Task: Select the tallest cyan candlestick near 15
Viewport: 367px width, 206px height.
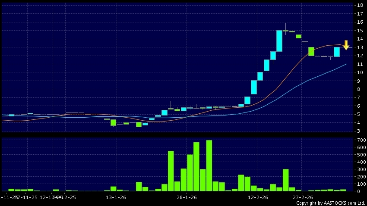Action: tap(279, 41)
